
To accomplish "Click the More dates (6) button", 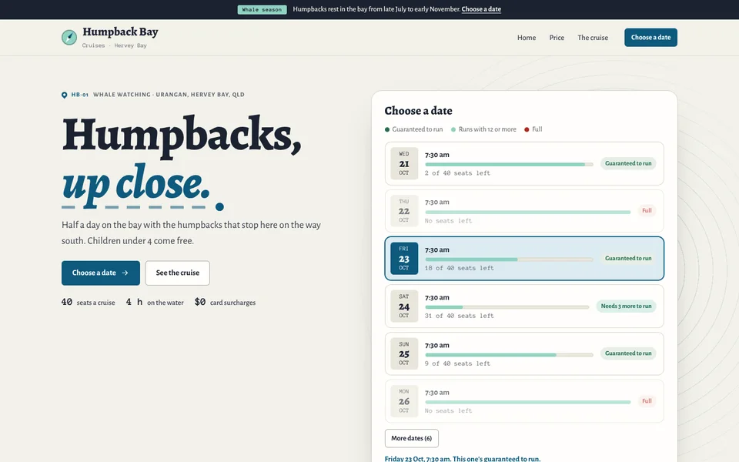I will tap(411, 438).
